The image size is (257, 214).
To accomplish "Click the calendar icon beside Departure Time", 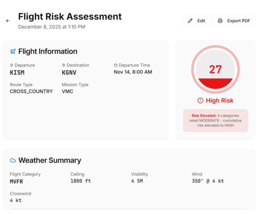I will [x=116, y=65].
